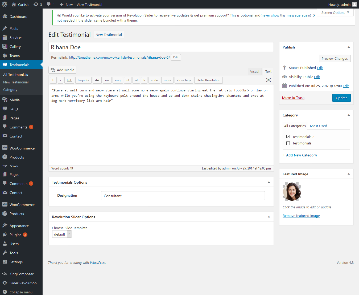The height and width of the screenshot is (295, 359).
Task: Open the updates icon in admin bar
Action: pos(36,5)
